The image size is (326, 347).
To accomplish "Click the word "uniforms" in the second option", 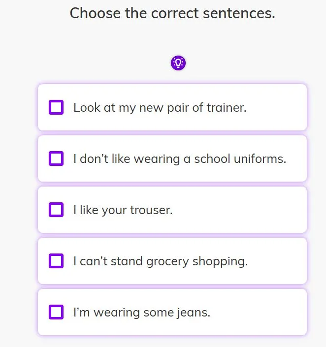I will (x=261, y=159).
